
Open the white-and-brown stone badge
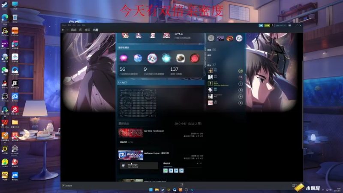(181, 58)
